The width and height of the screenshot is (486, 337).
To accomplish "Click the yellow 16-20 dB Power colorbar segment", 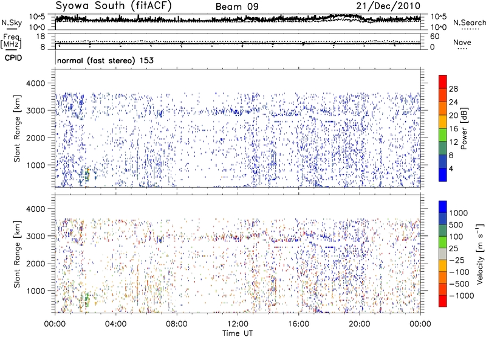I will coord(443,121).
